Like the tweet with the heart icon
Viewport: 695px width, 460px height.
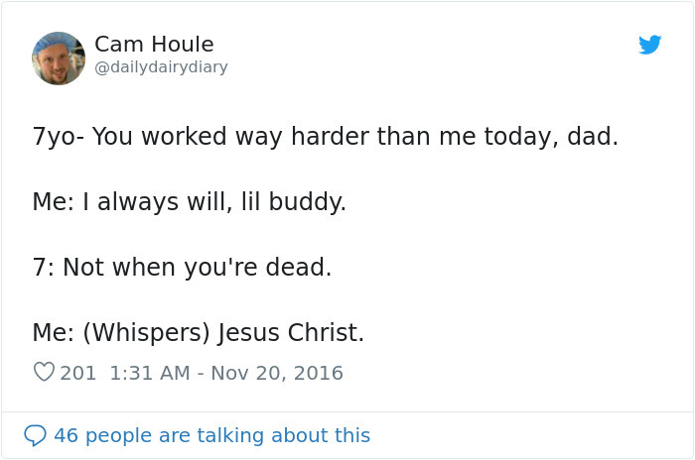pos(44,373)
